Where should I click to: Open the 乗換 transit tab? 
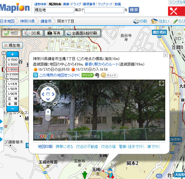(66, 4)
